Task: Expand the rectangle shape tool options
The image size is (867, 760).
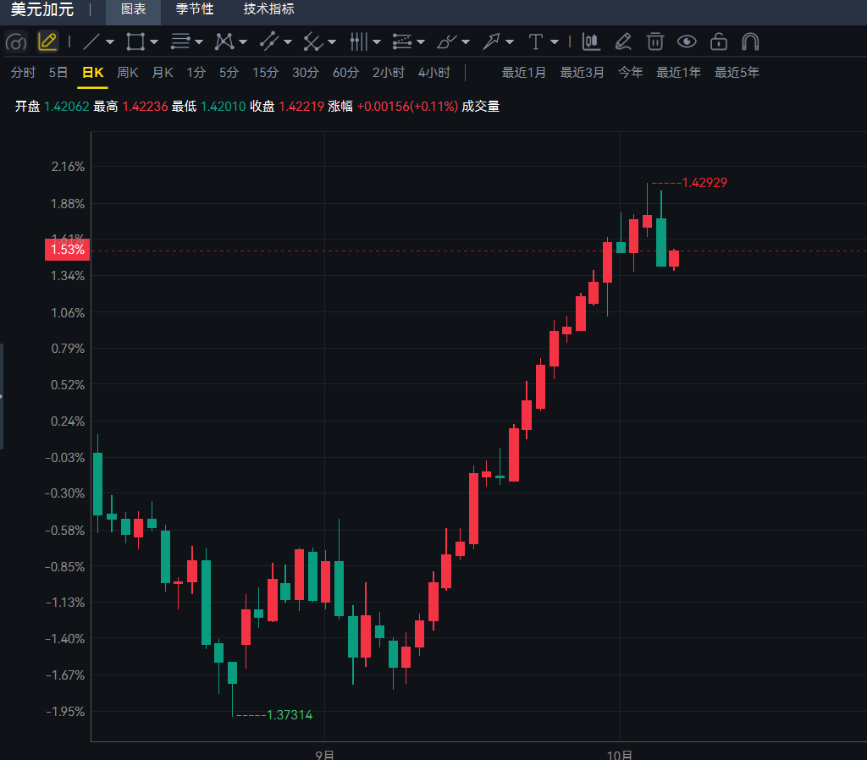Action: [x=154, y=42]
